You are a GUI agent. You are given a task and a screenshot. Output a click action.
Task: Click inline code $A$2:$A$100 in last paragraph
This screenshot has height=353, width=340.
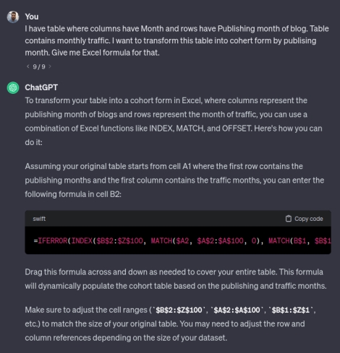click(237, 310)
